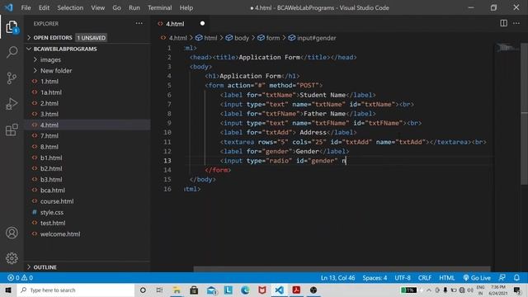Open welcome.html file
Viewport: 528px width, 297px height.
point(87,233)
